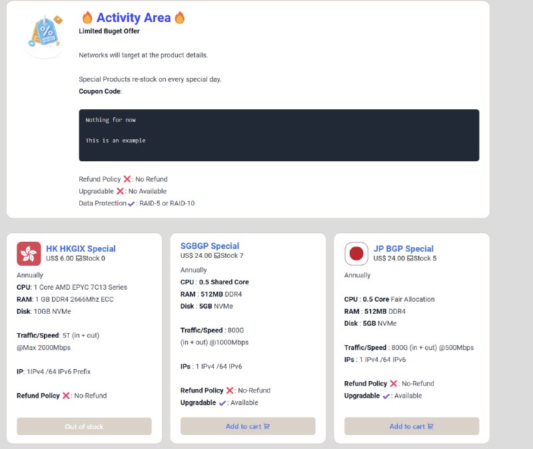533x449 pixels.
Task: Open the SGBGP Special product link
Action: click(210, 246)
